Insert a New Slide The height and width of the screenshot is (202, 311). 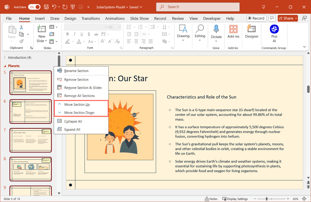click(x=41, y=29)
